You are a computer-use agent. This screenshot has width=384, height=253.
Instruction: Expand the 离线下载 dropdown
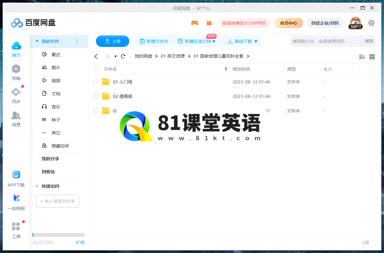256,41
